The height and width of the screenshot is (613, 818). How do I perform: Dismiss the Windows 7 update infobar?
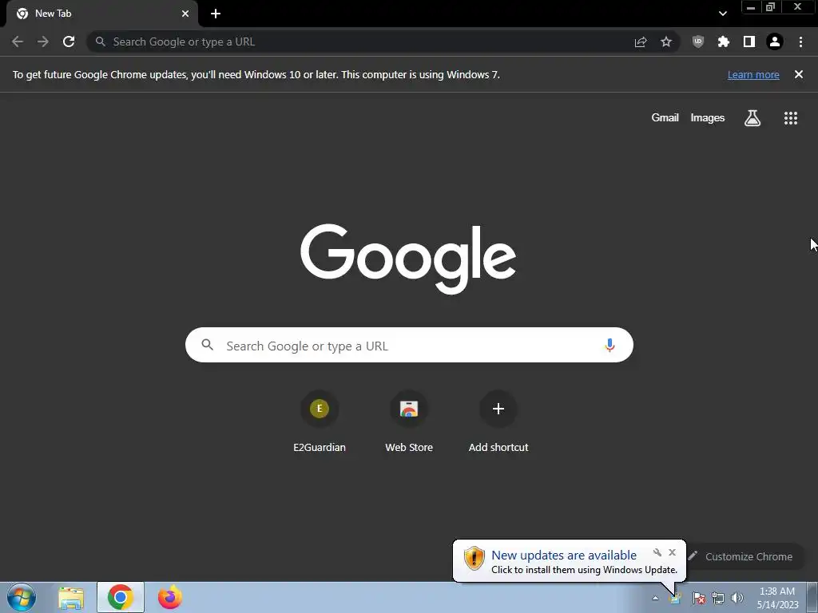click(x=798, y=74)
